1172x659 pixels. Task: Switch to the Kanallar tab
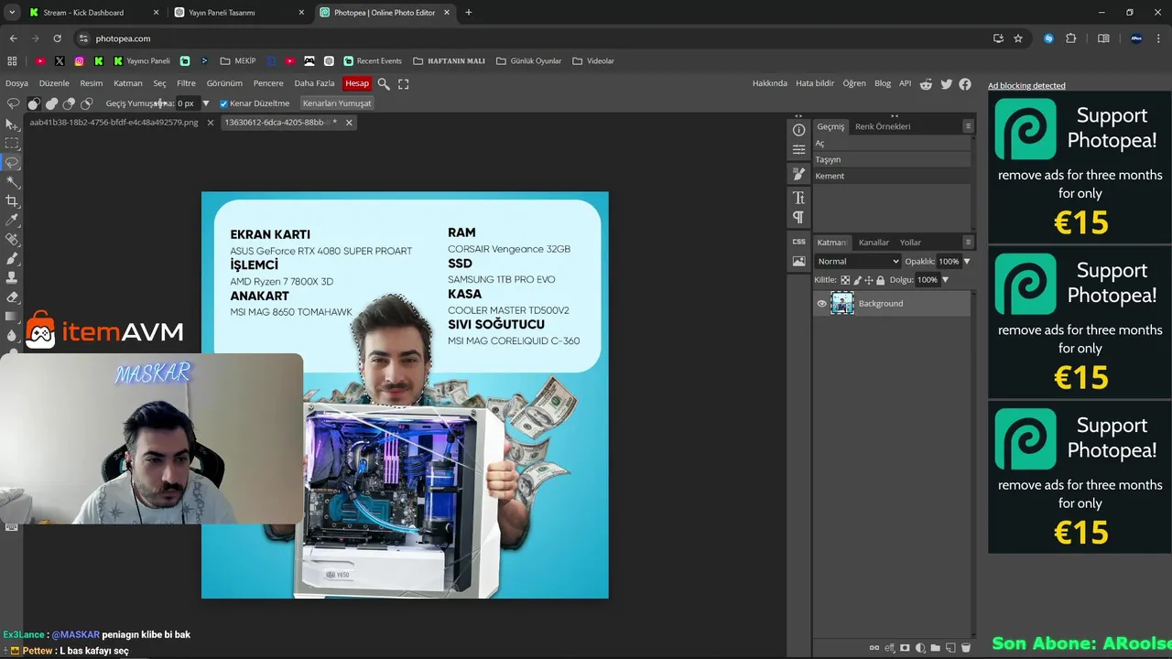874,243
